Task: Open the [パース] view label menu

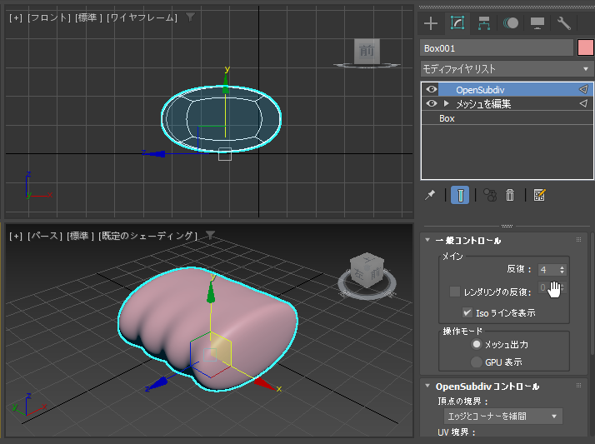Action: [x=45, y=236]
